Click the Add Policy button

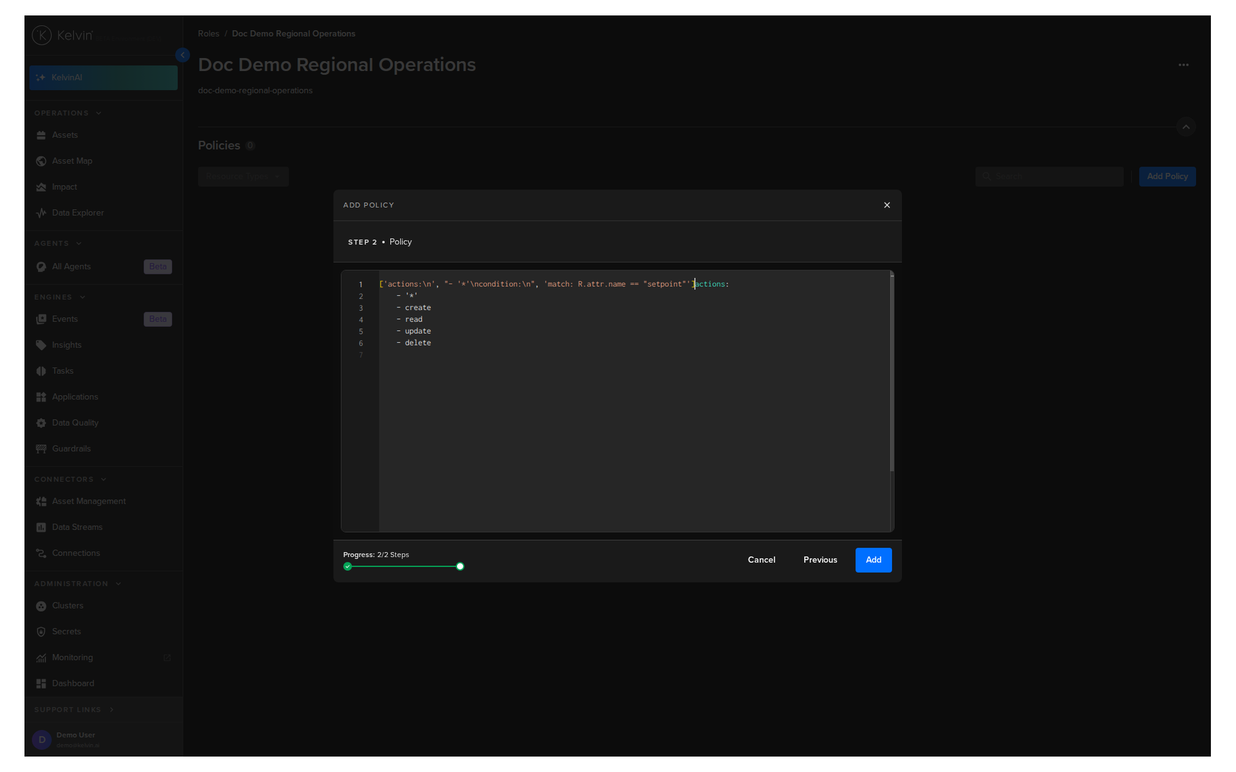[1167, 176]
